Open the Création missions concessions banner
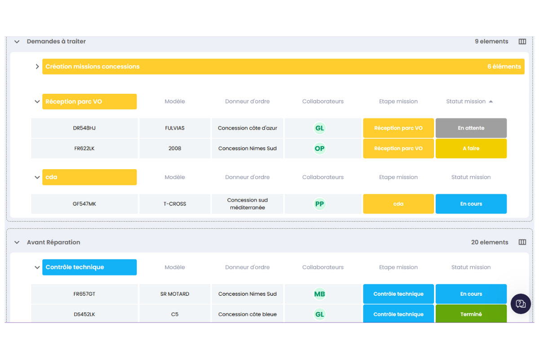The height and width of the screenshot is (359, 539). click(x=283, y=66)
